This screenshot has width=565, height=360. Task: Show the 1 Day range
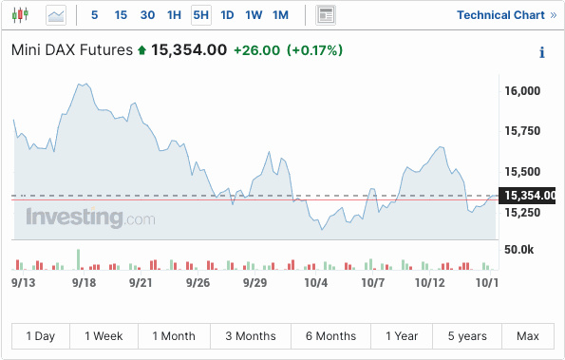[x=41, y=336]
